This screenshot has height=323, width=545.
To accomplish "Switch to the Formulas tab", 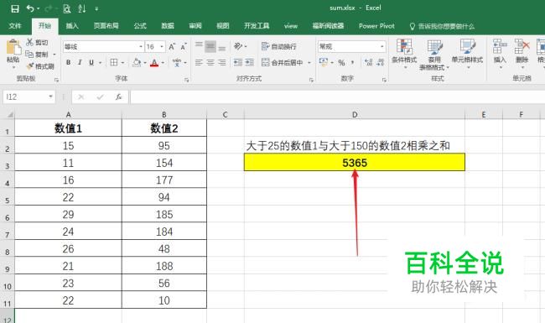I will [x=140, y=26].
